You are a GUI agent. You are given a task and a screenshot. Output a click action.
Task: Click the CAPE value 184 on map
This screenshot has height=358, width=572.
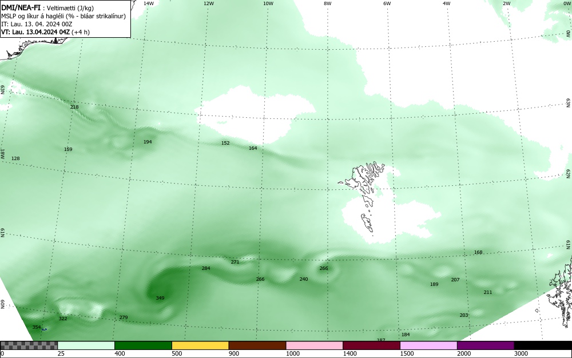(x=406, y=335)
